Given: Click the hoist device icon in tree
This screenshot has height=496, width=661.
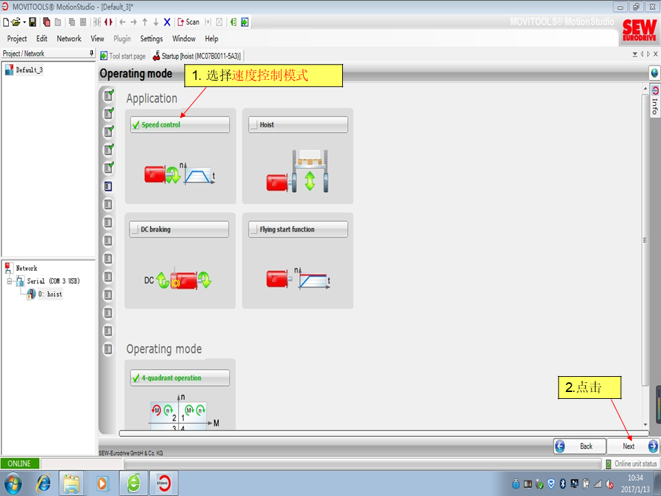Looking at the screenshot, I should [31, 294].
